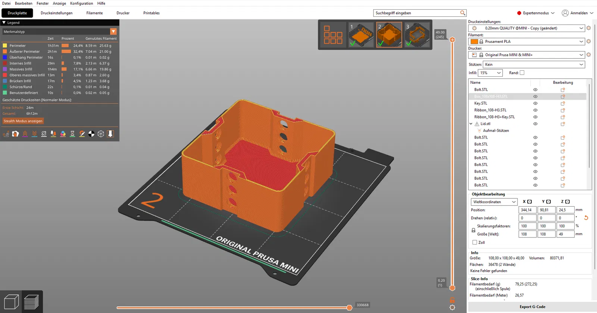Switch to sliced layers preview icon
597x313 pixels.
(31, 302)
